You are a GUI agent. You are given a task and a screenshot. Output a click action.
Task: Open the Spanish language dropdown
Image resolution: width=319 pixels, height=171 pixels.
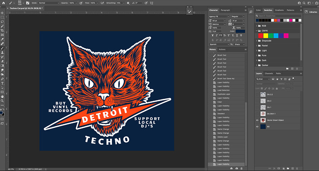click(x=219, y=44)
